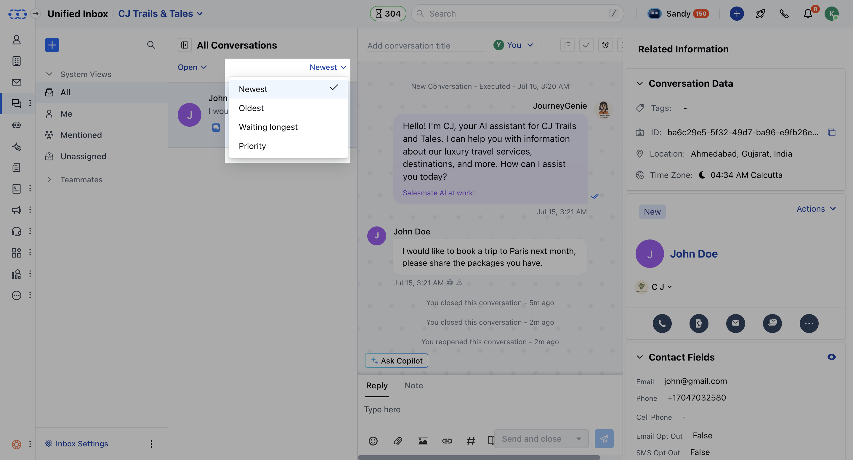Insert a link in the reply

pyautogui.click(x=447, y=440)
